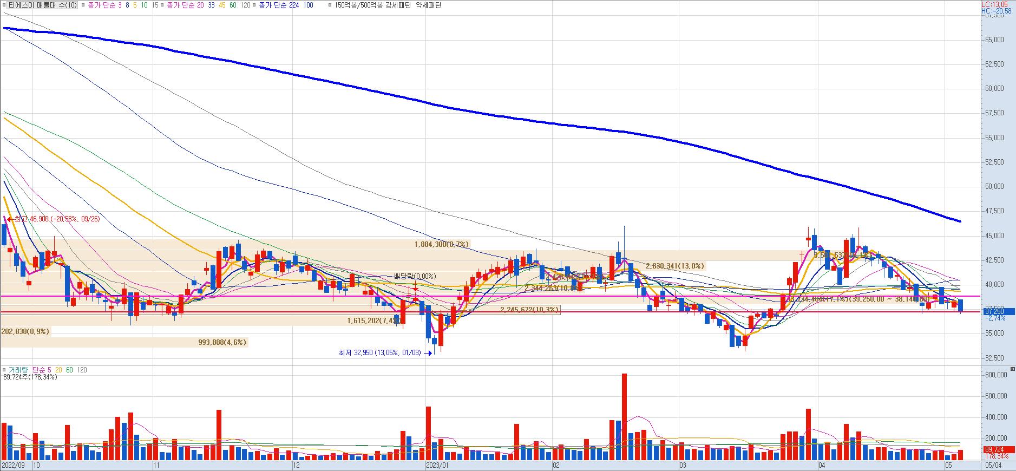Select the 2,830,341(13.0%) volume profile label
The height and width of the screenshot is (471, 1016).
pyautogui.click(x=675, y=266)
